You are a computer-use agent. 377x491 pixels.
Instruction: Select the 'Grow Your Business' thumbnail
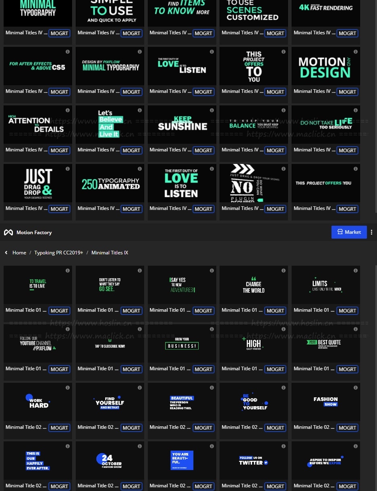(182, 343)
